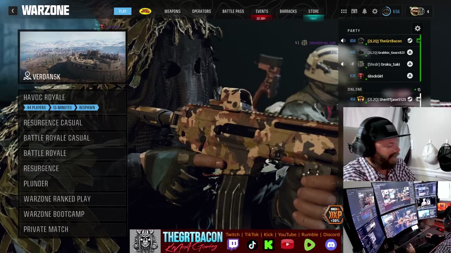Click the YouTube logo in the stream banner
This screenshot has height=253, width=451.
288,245
